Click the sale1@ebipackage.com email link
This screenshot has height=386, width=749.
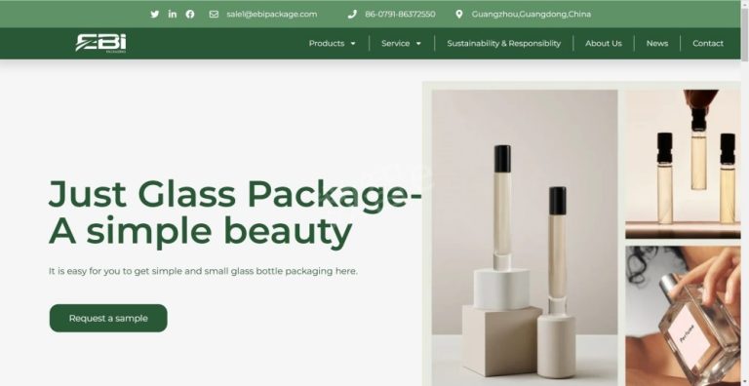pos(272,14)
